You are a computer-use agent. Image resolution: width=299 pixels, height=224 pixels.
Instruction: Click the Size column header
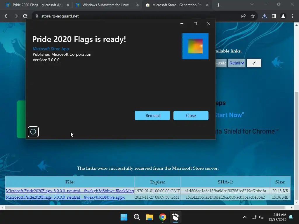[x=280, y=182]
